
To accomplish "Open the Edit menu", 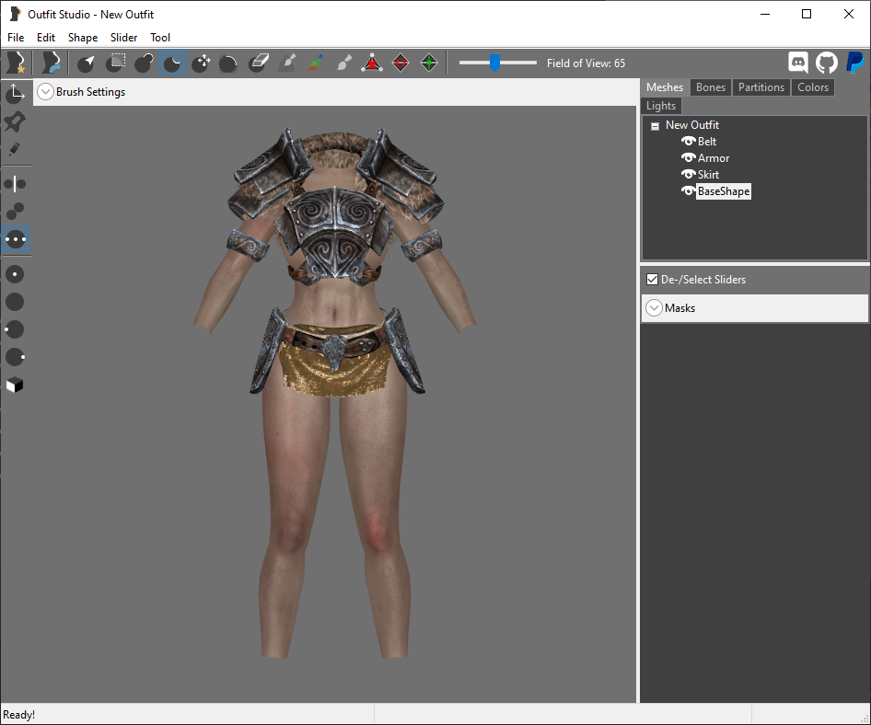I will 45,37.
